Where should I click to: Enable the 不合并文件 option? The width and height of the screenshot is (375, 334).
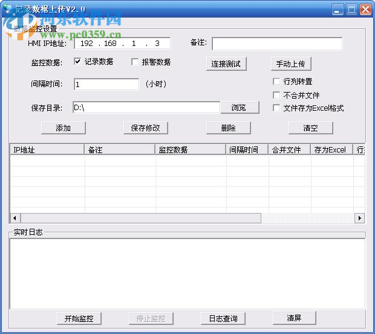point(276,95)
